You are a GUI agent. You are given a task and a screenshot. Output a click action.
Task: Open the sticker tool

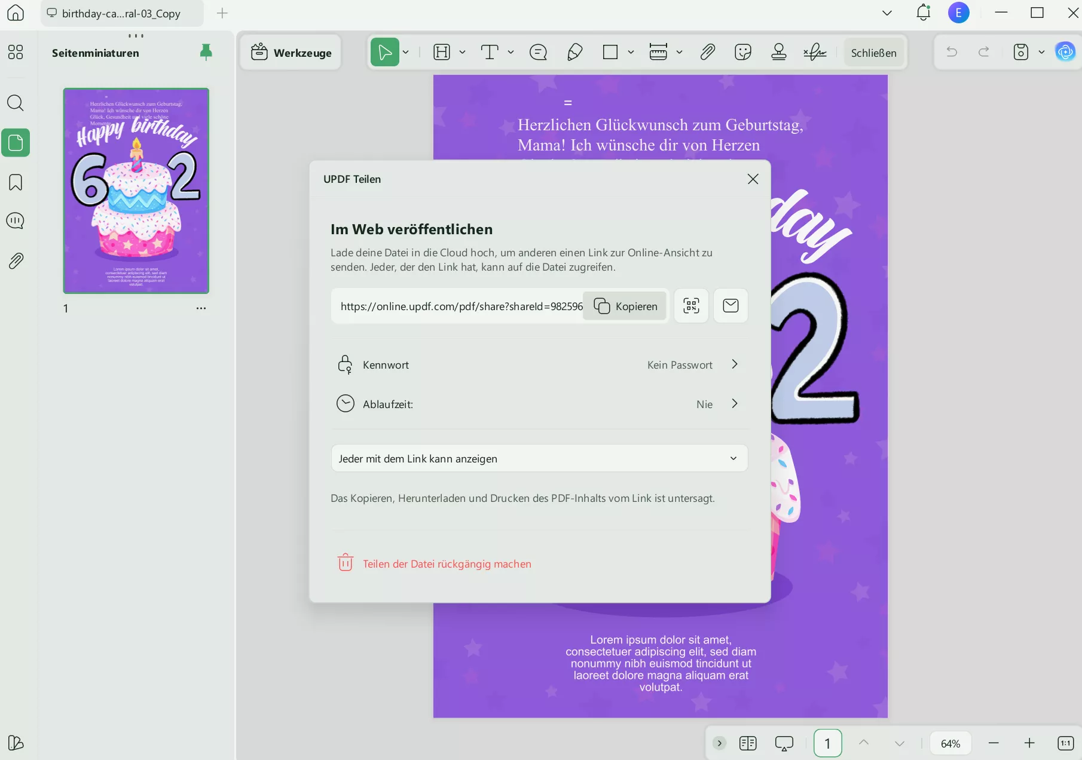pos(743,53)
